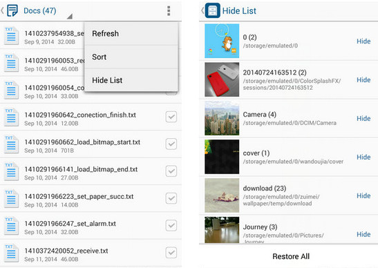
Task: Go back using arrow beside Docs icon
Action: pos(2,10)
